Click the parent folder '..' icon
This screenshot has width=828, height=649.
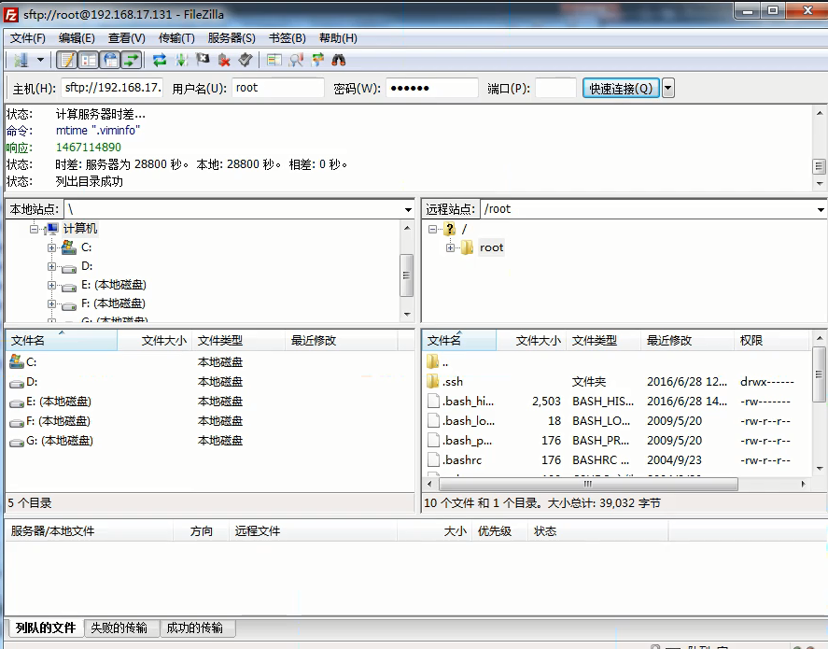click(433, 361)
